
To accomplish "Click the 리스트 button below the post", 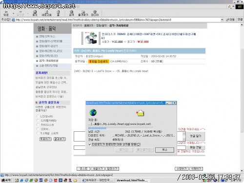I will tap(83, 169).
